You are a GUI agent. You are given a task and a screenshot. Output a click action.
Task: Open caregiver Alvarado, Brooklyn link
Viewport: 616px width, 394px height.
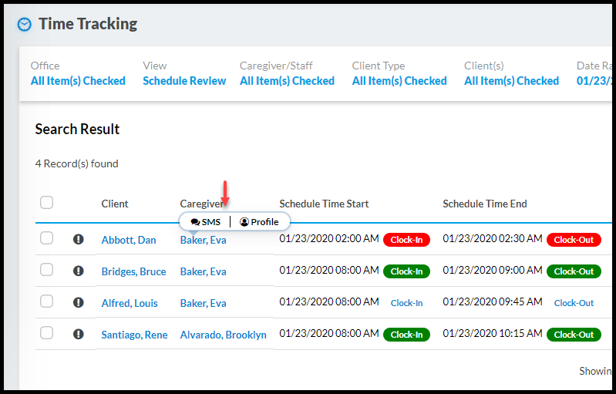(223, 335)
